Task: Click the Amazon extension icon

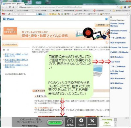Action: (125, 7)
